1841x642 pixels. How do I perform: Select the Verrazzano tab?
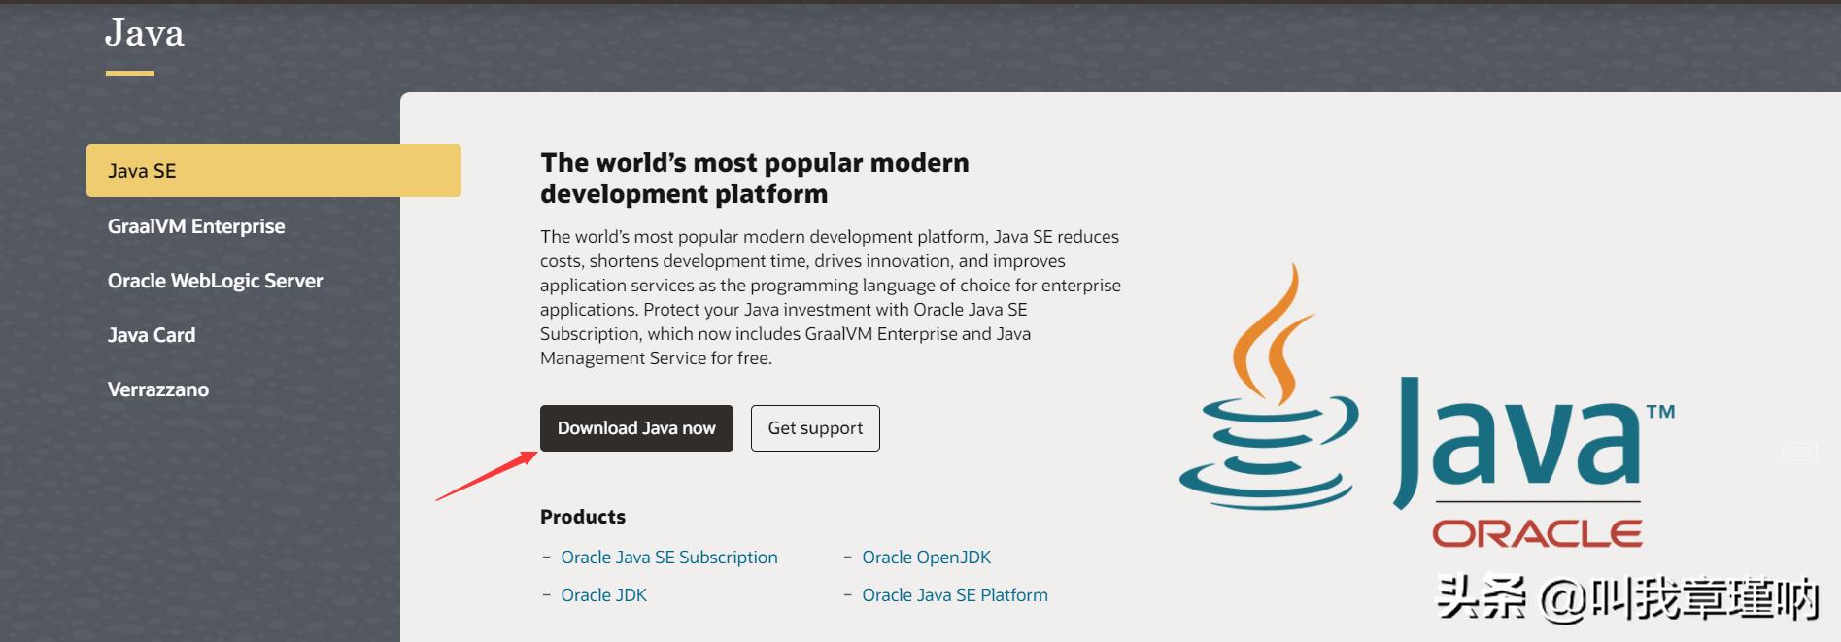tap(158, 389)
